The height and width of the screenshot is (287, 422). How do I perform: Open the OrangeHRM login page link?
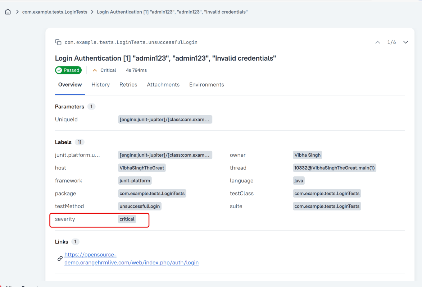pos(131,259)
